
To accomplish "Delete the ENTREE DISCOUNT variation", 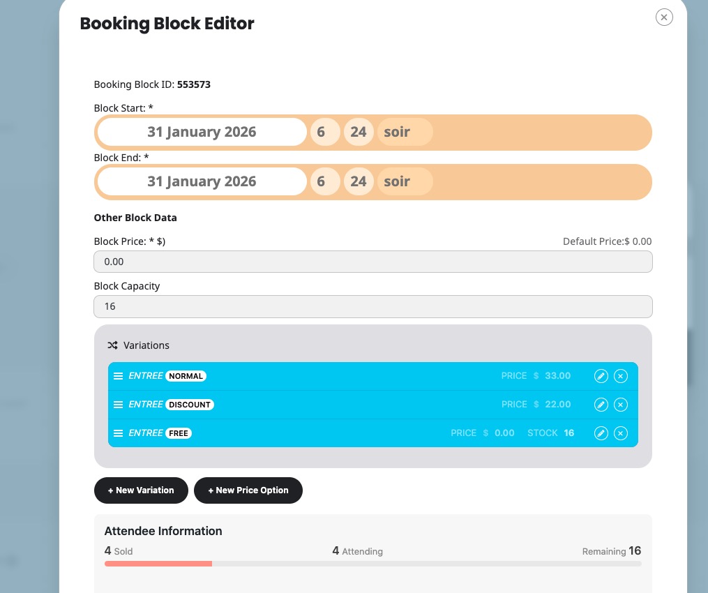I will (x=621, y=405).
